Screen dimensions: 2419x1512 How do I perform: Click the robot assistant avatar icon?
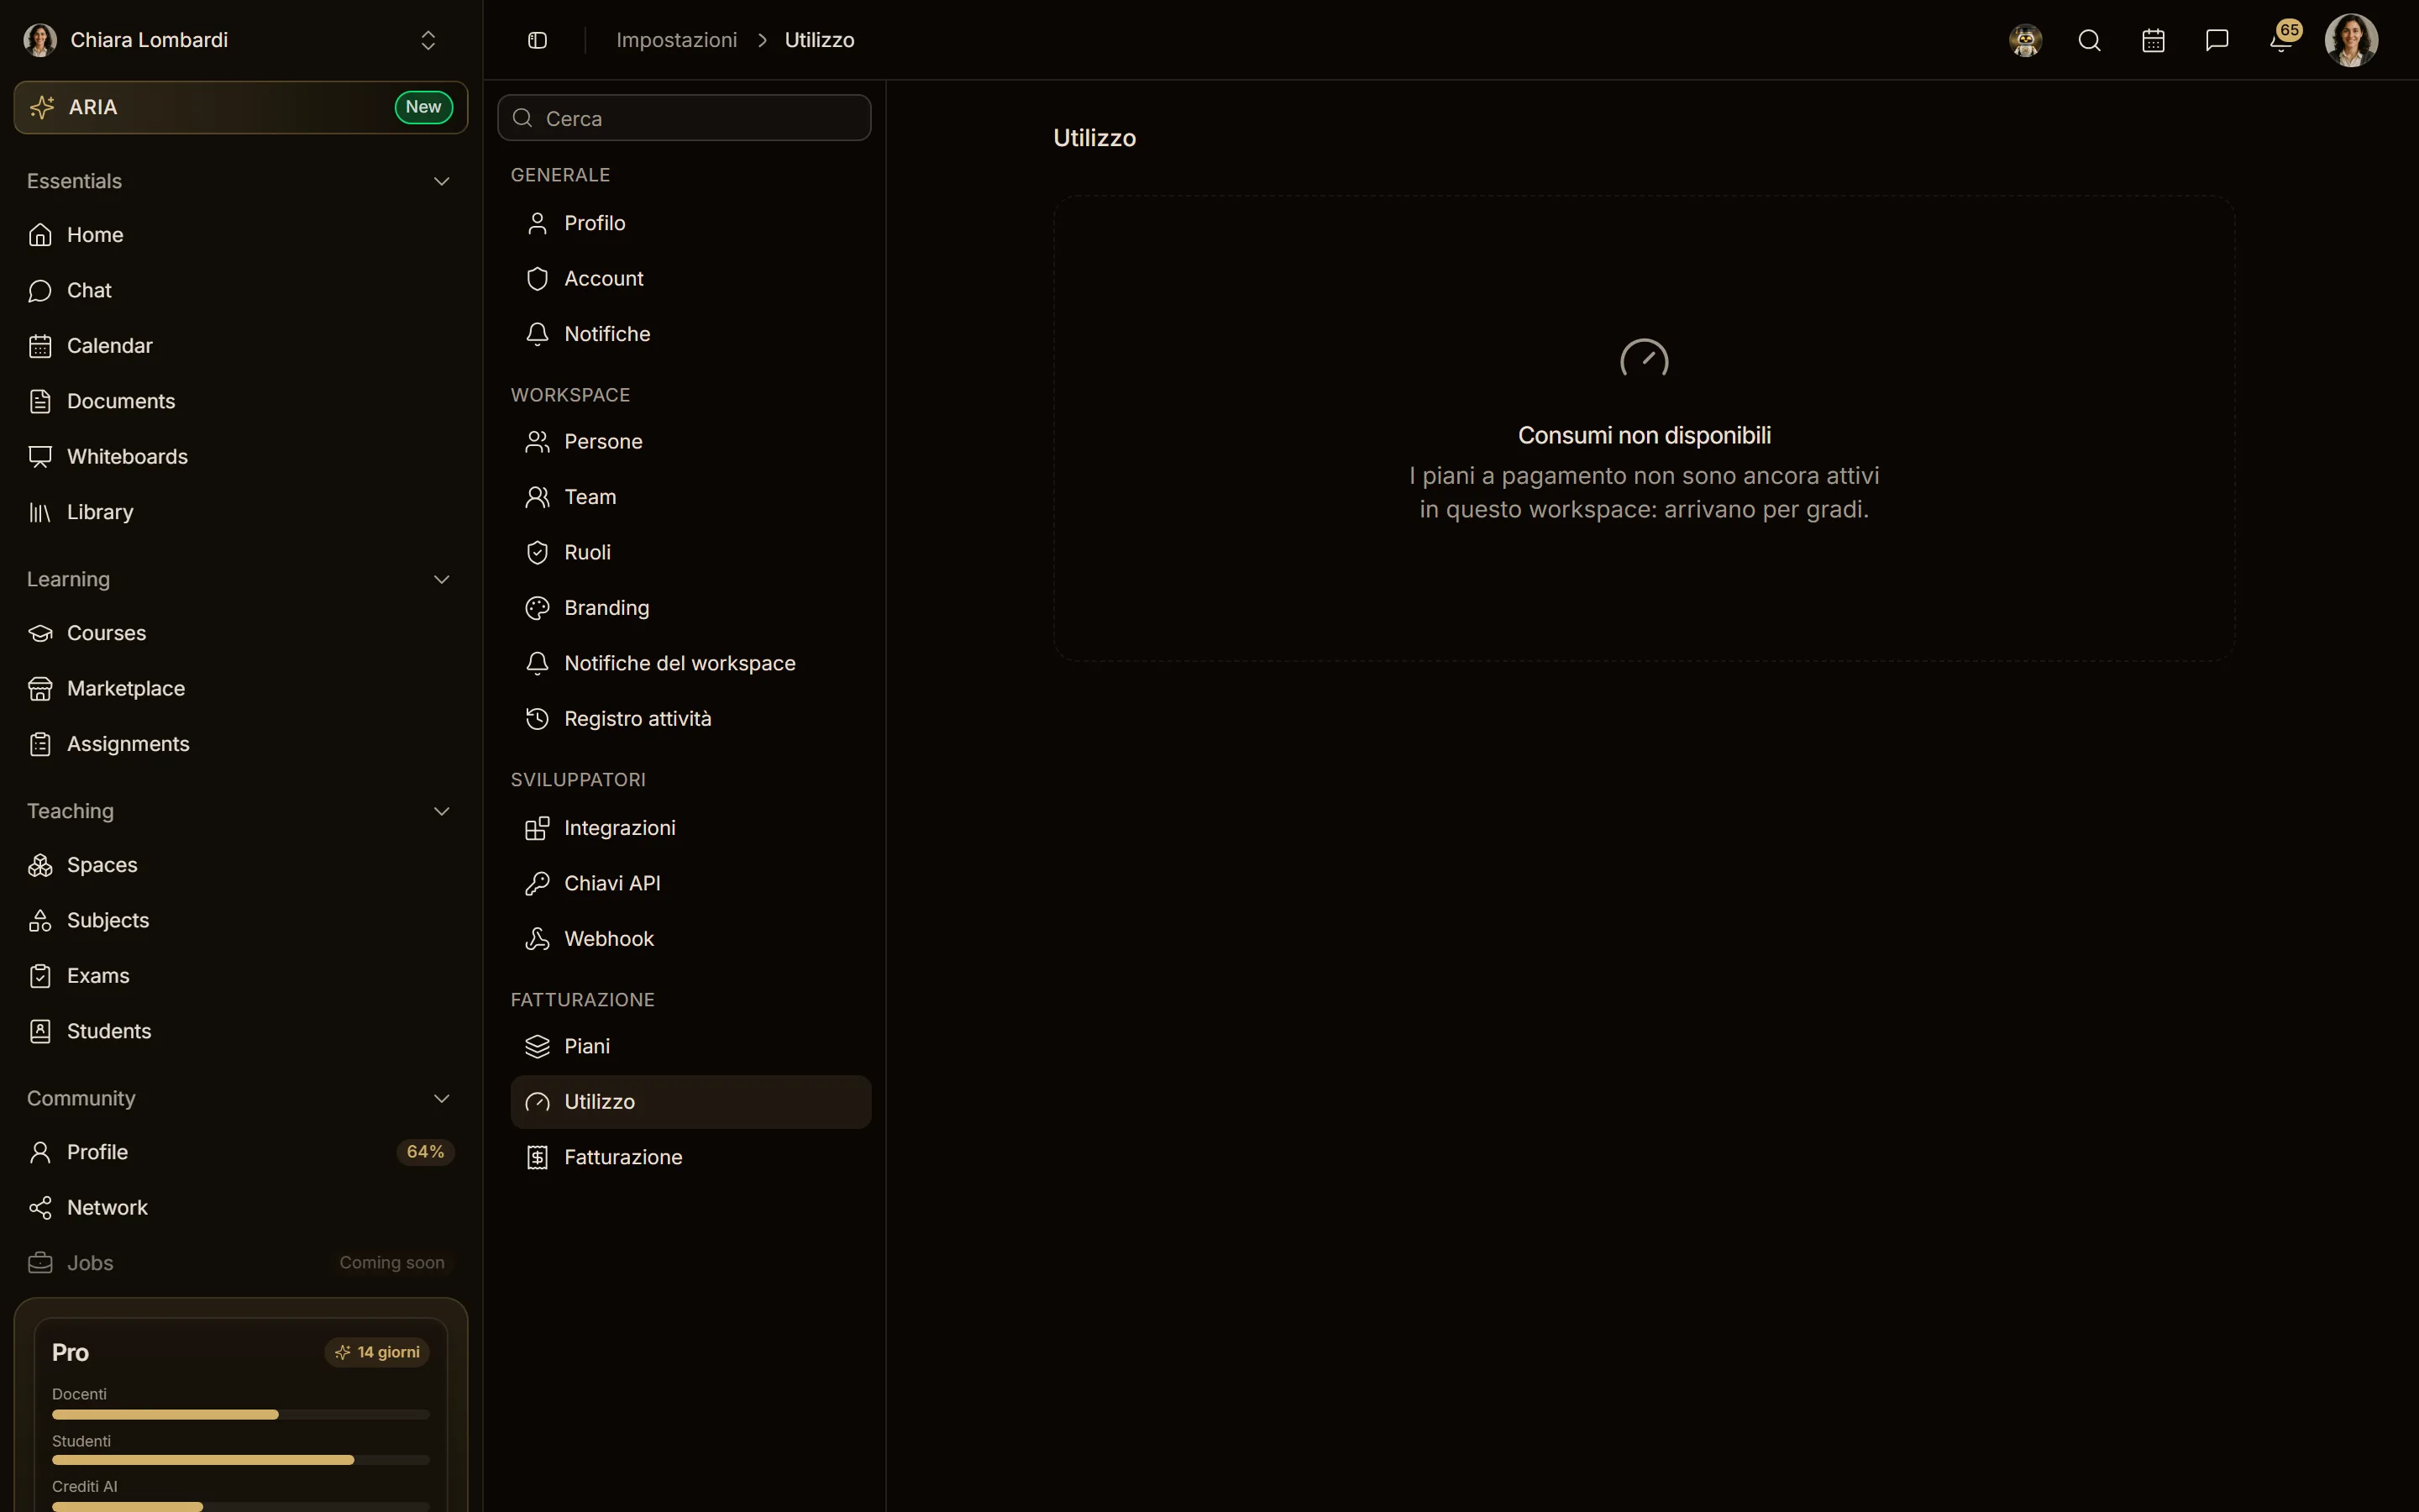pos(2025,40)
